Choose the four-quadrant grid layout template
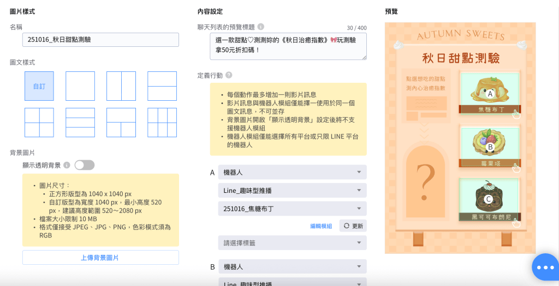Image resolution: width=559 pixels, height=286 pixels. click(x=39, y=123)
